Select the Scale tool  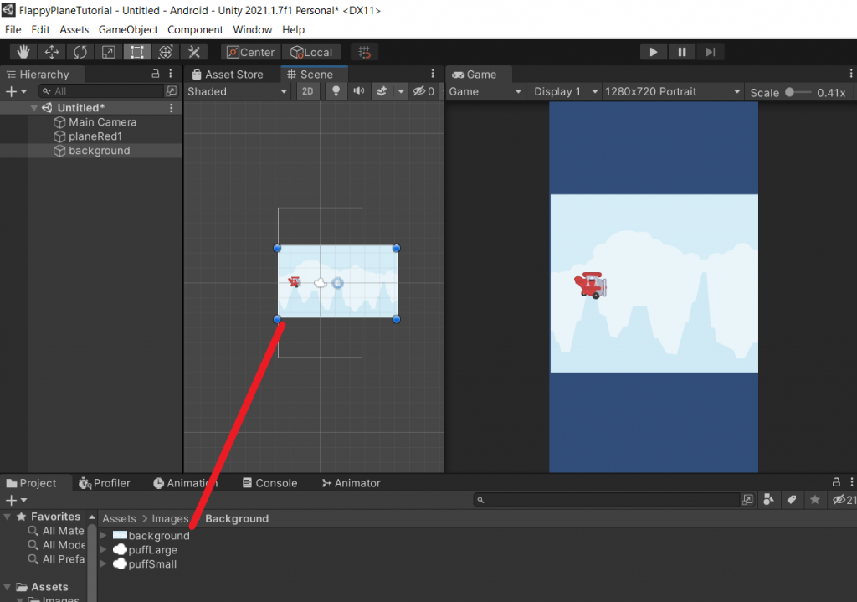click(x=108, y=51)
